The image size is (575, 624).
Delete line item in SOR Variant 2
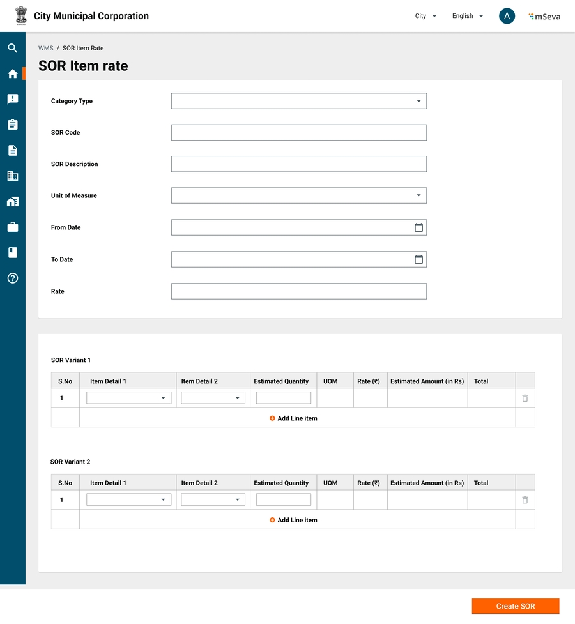525,500
